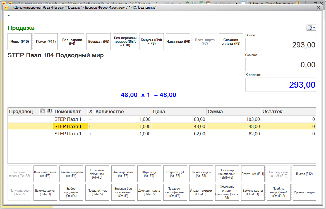Screen dimensions: 326x209
Task: Click Выемка денег (Ctrl+F3)
Action: tap(45, 192)
